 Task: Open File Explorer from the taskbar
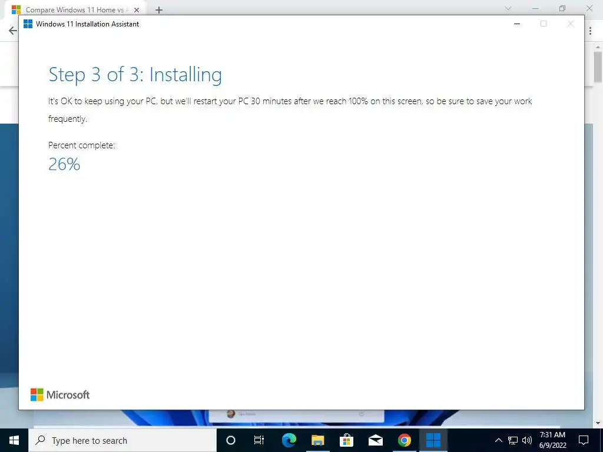coord(317,440)
